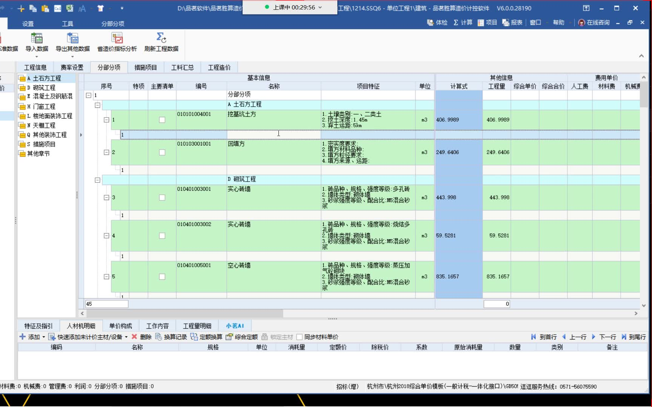This screenshot has height=407, width=652.
Task: Click the Excel export icon in title bar
Action: click(x=70, y=8)
